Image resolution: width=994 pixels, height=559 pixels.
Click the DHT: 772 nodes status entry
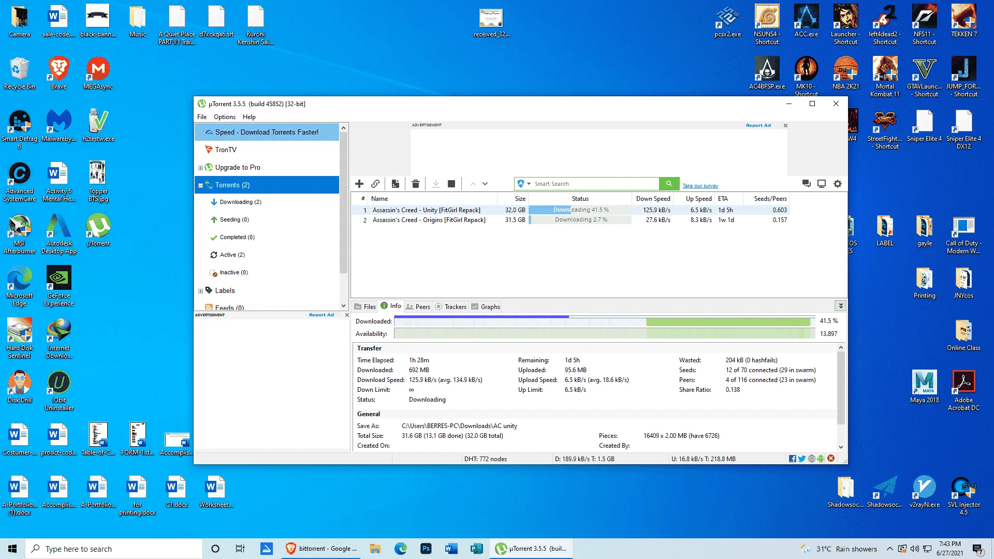coord(486,459)
